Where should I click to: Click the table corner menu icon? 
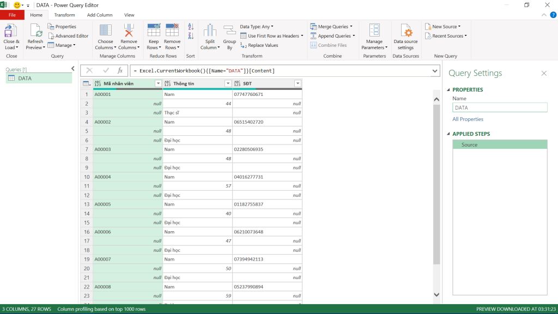tap(87, 83)
